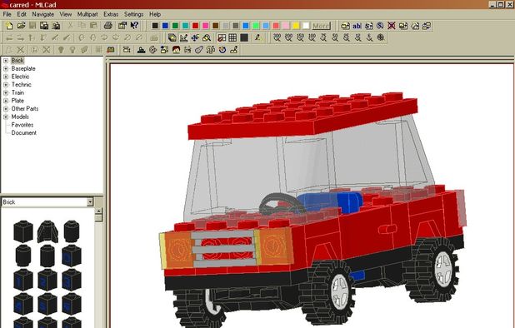Viewport: 515px width, 328px height.
Task: Select the first brick thumbnail in preview
Action: coord(23,231)
